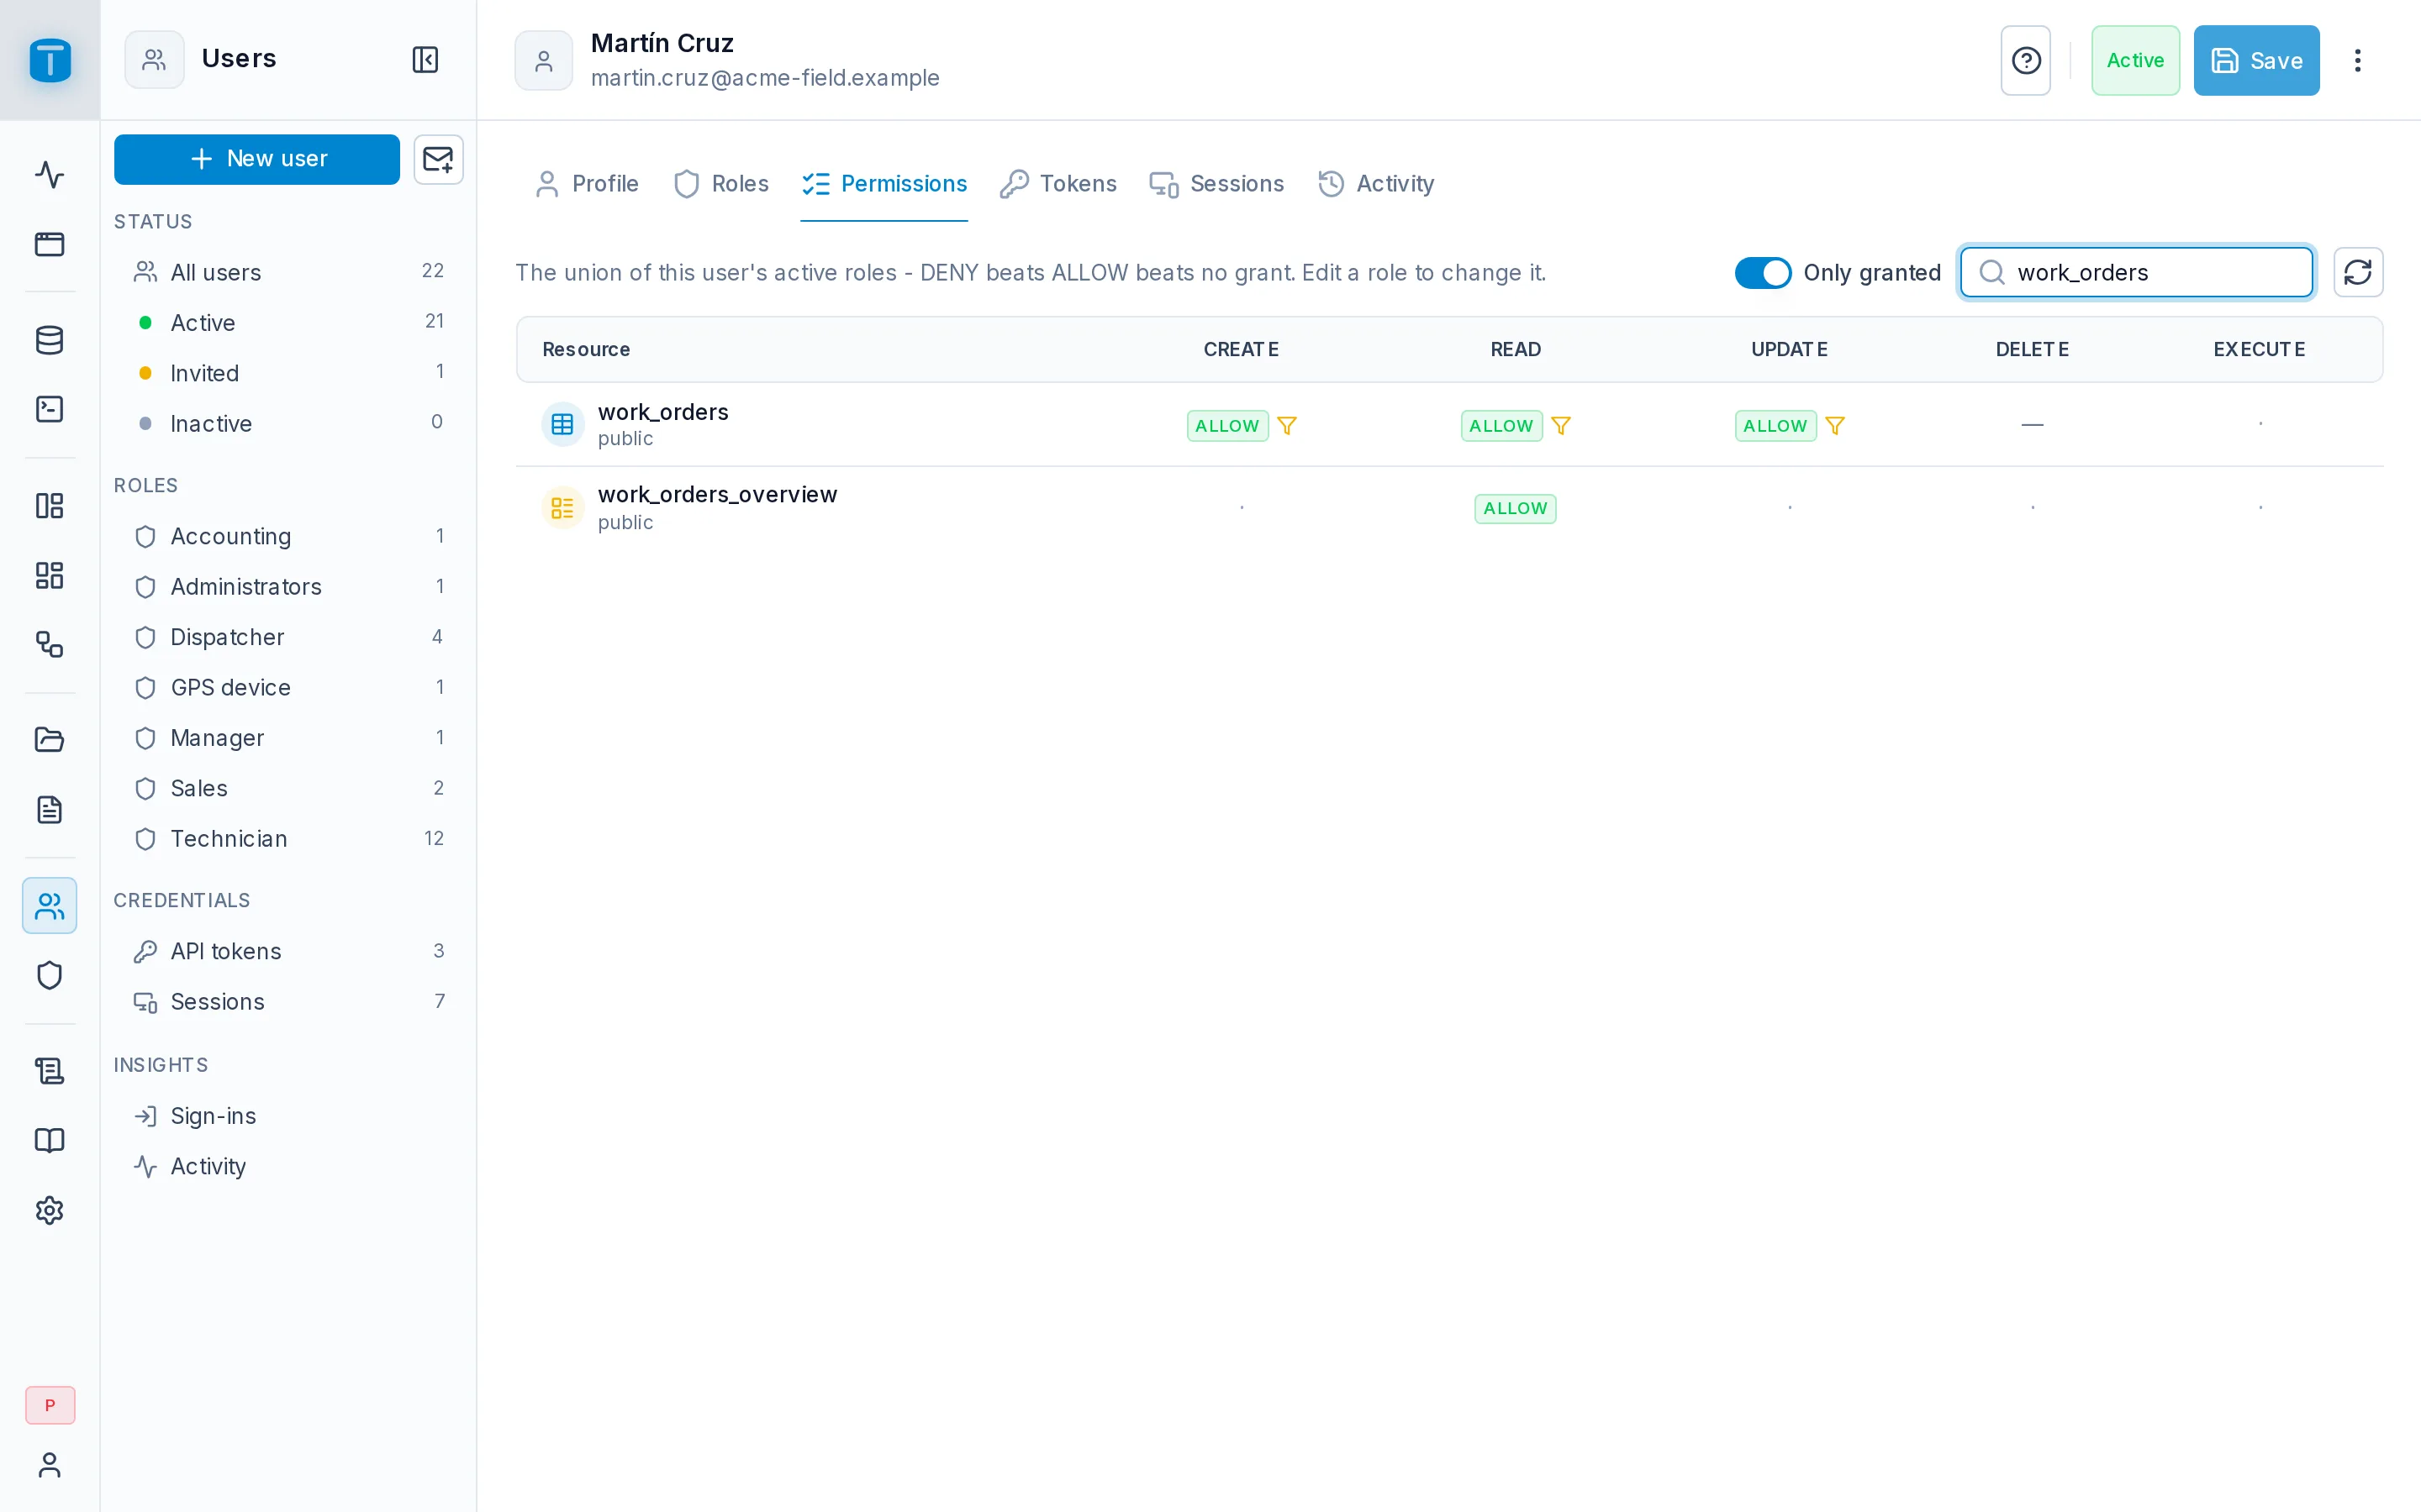Select the Administrators role
Viewport: 2421px width, 1512px height.
288,586
